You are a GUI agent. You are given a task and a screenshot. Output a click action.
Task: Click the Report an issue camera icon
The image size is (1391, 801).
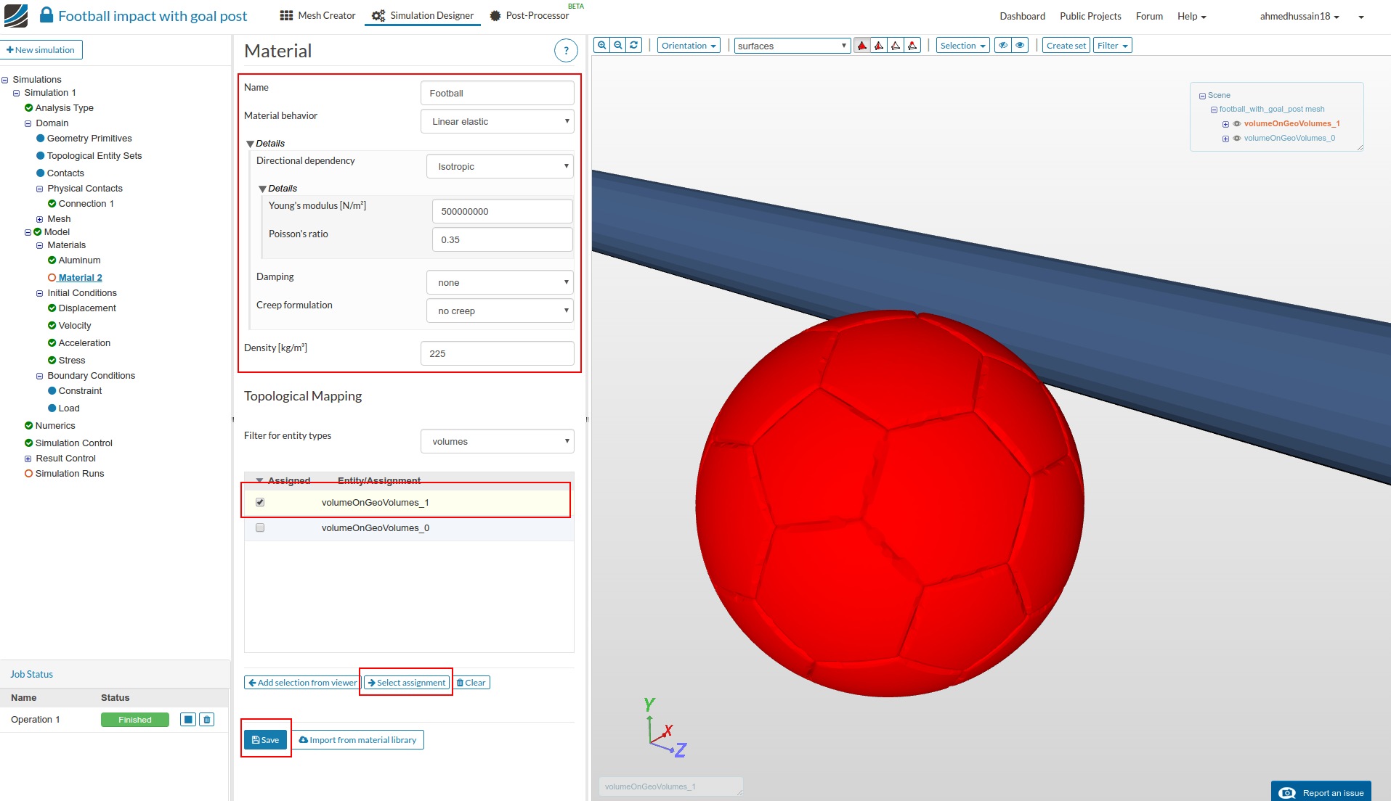pyautogui.click(x=1287, y=793)
